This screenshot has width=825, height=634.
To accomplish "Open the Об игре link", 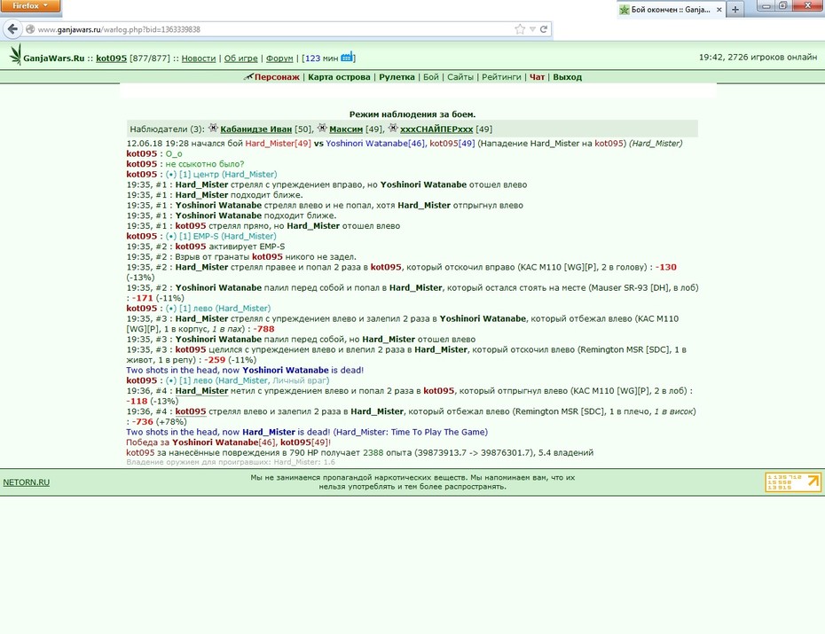I will pos(241,59).
